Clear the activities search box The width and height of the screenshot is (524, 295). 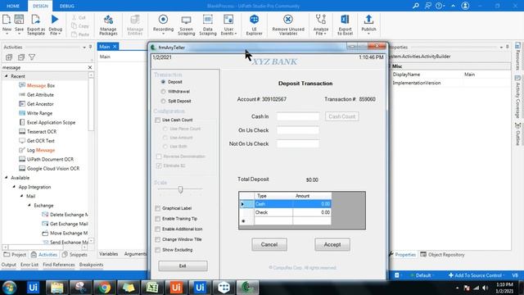89,67
